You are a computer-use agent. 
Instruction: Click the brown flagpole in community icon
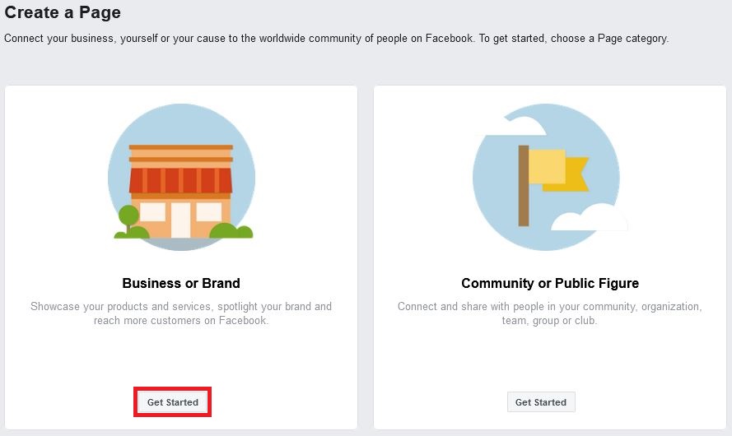coord(524,186)
